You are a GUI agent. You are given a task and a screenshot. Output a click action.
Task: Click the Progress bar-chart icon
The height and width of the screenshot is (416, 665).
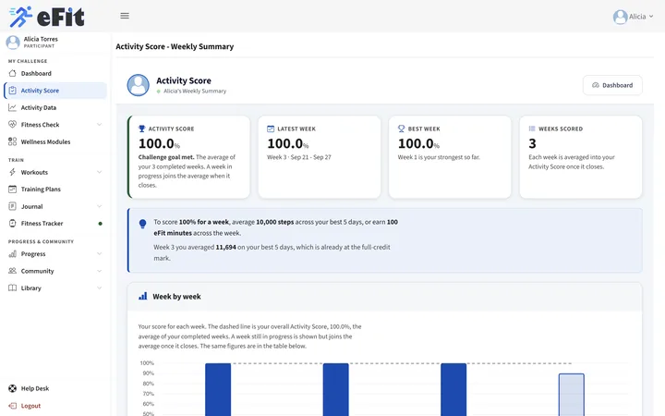[x=12, y=254]
